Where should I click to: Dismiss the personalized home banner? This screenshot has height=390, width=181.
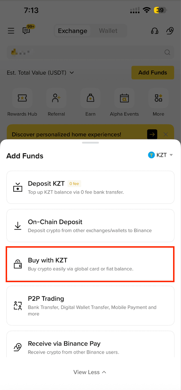coord(166,134)
